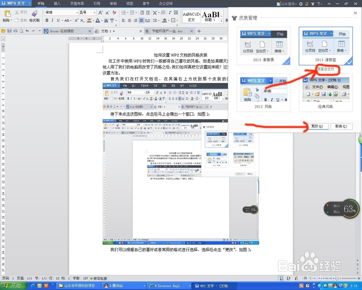Switch to the 审阅 tab

point(113,4)
